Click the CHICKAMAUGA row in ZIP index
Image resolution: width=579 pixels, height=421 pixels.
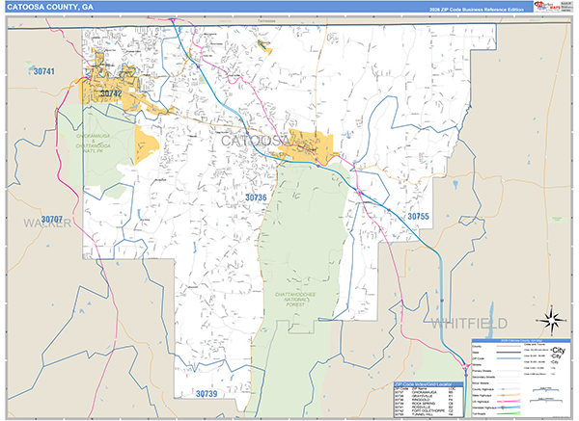click(428, 393)
